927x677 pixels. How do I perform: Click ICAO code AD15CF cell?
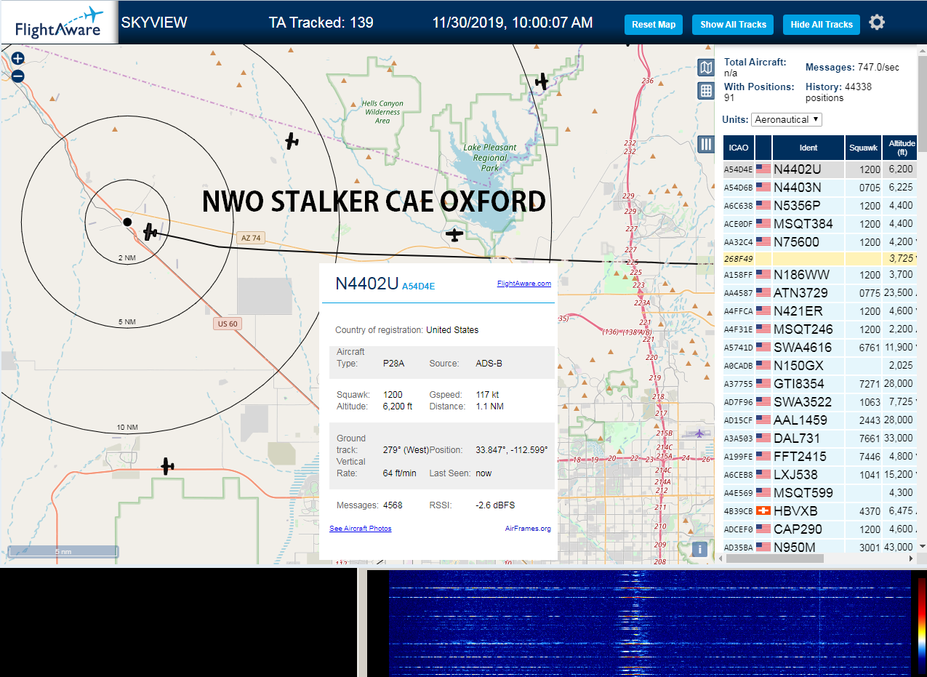[x=739, y=420]
